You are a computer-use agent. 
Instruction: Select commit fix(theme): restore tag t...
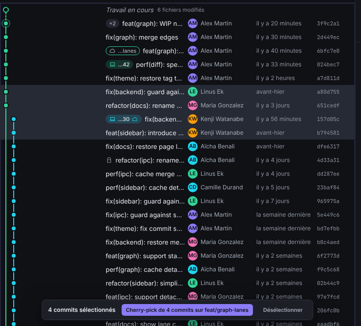click(177, 78)
